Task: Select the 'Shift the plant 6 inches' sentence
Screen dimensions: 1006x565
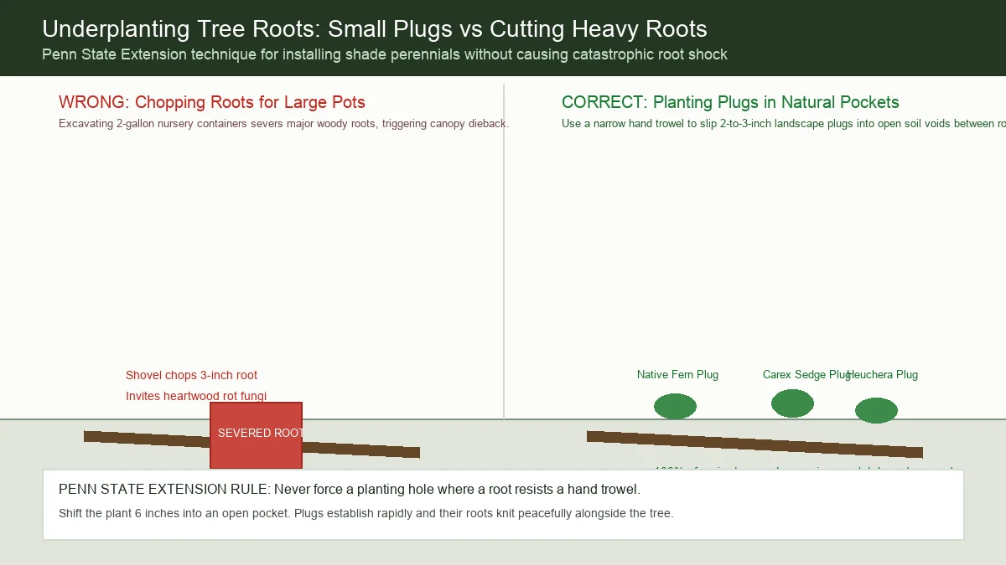Action: [366, 513]
